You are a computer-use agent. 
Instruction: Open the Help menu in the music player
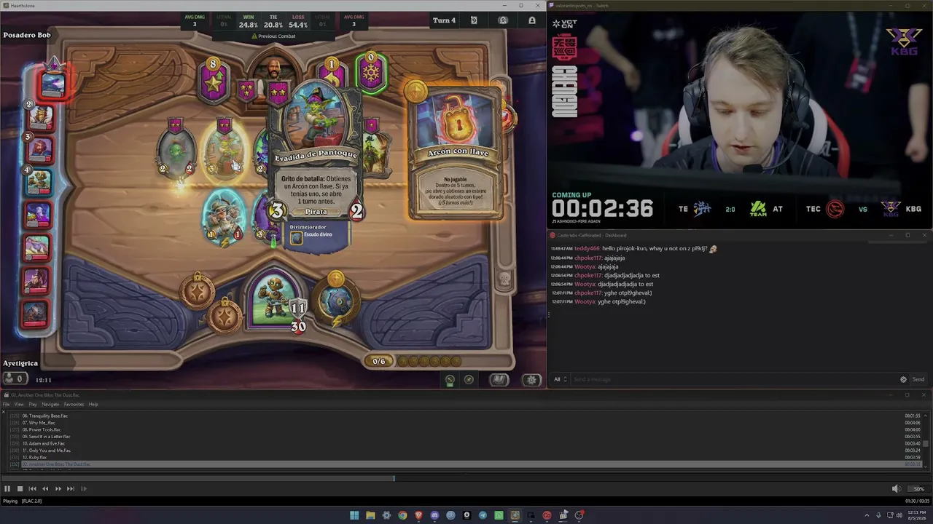click(93, 404)
